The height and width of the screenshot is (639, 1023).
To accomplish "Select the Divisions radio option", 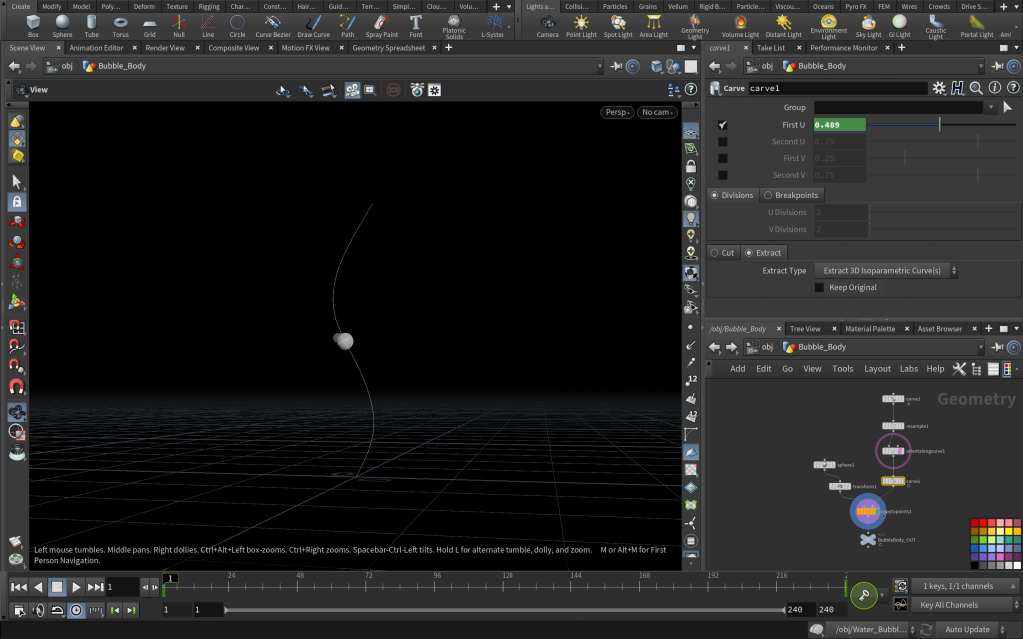I will tap(732, 195).
